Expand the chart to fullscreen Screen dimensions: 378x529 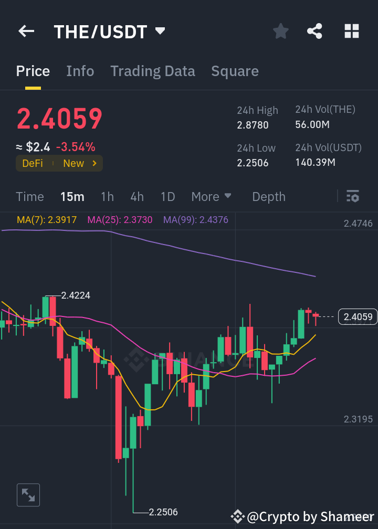[x=28, y=494]
